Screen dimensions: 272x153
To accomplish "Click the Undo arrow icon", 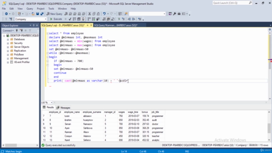I will coord(104,14).
